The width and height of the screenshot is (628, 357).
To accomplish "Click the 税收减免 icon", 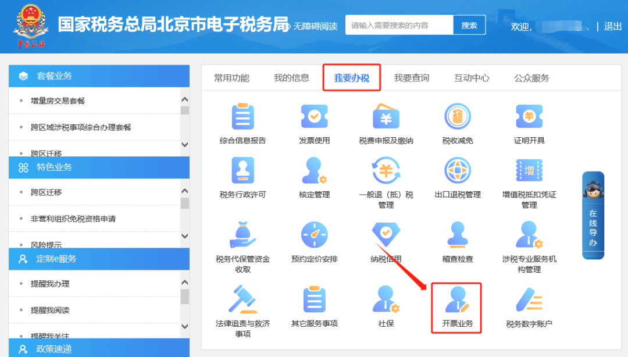I will click(x=458, y=117).
